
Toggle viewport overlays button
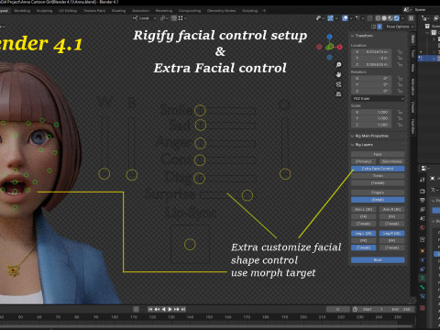tap(345, 18)
